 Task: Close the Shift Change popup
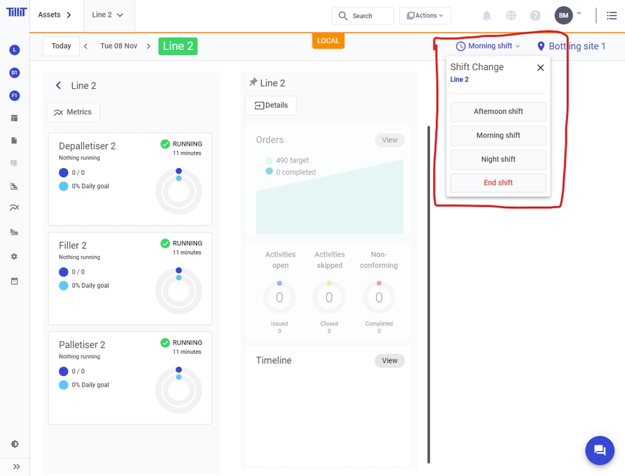[x=540, y=67]
